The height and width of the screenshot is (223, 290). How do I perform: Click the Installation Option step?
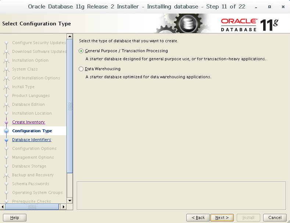(31, 60)
